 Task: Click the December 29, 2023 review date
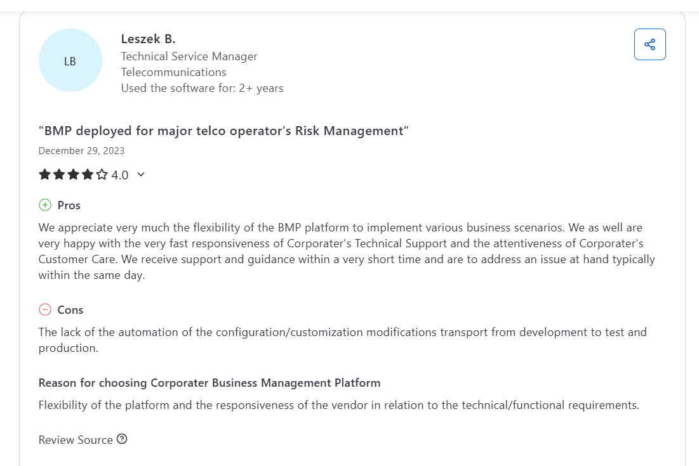81,151
